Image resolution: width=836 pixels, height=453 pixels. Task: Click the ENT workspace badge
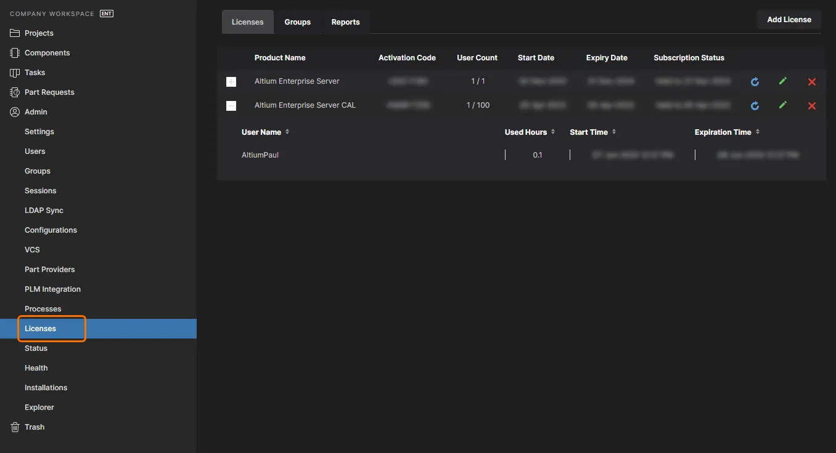(x=106, y=14)
